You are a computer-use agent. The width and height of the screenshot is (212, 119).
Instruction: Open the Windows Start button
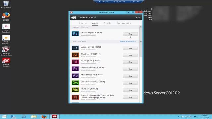point(4,117)
